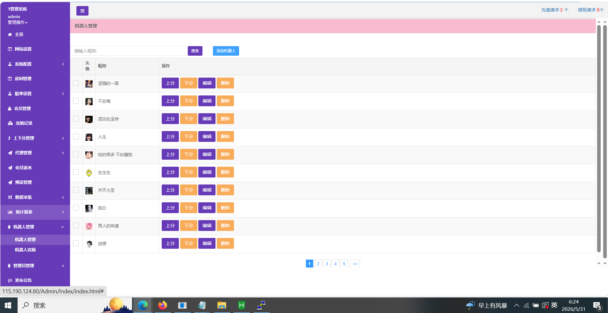Screen dimensions: 608x313
Task: Click avatar thumbnail of 男人的味道
Action: 89,226
